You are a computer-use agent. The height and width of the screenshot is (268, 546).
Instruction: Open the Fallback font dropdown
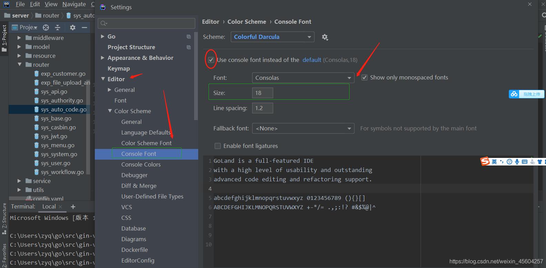coord(303,128)
